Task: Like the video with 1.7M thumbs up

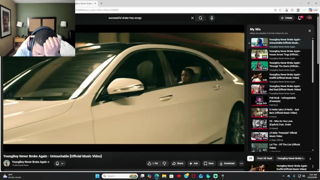Action: tap(153, 163)
